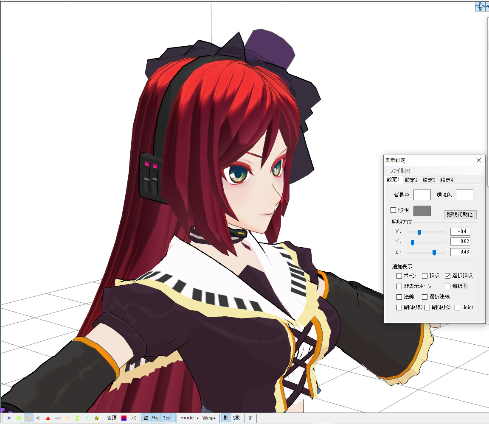Image resolution: width=489 pixels, height=424 pixels.
Task: Switch to the 設定2 tab
Action: tap(411, 180)
